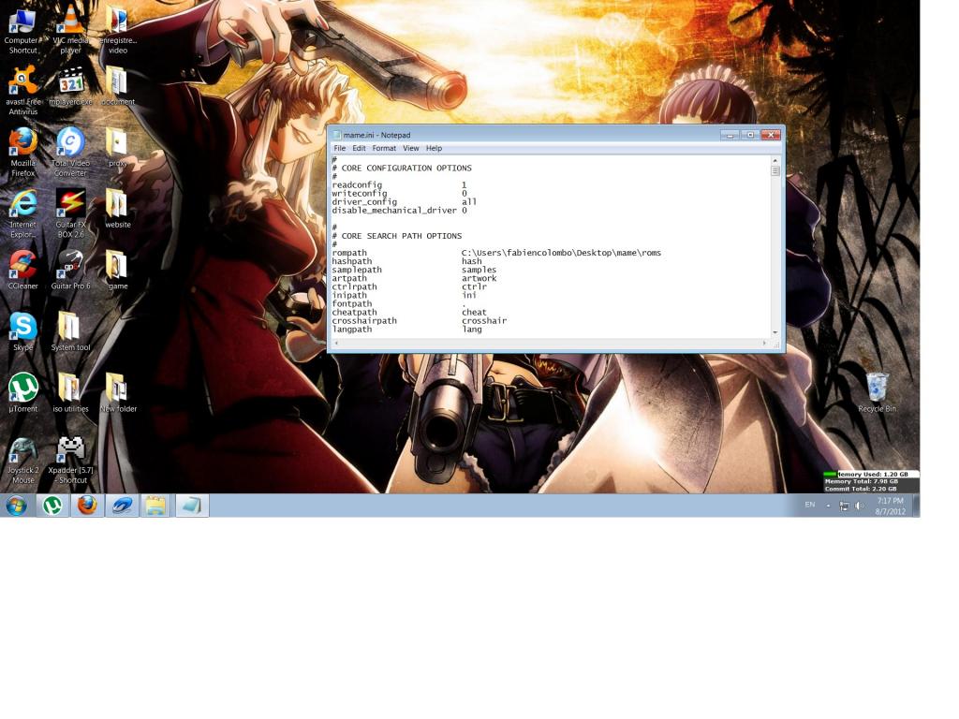Select the website folder on the desktop
Image resolution: width=959 pixels, height=719 pixels.
(x=117, y=209)
